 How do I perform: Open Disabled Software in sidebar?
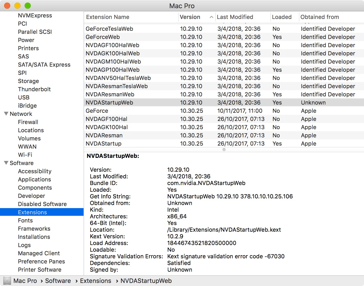click(x=42, y=204)
